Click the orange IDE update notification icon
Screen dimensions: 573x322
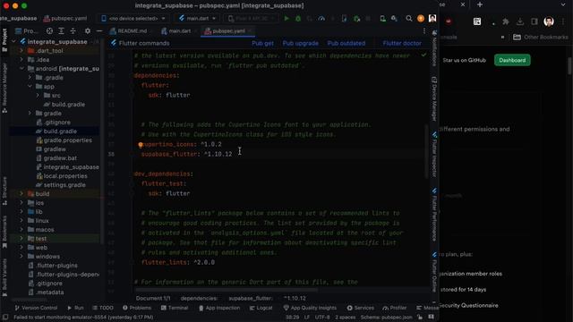pyautogui.click(x=421, y=18)
